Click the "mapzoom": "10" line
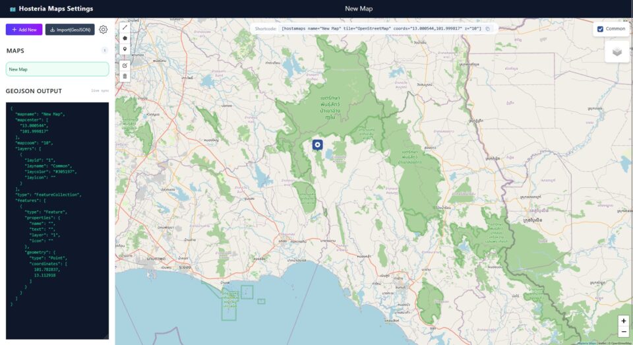 (34, 143)
